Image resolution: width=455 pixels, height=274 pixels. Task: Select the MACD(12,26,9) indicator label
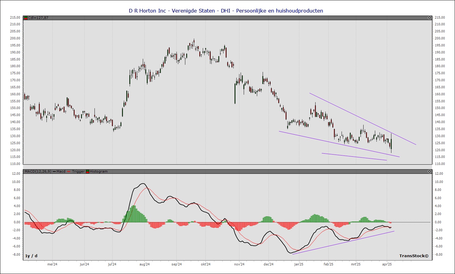tap(38, 171)
